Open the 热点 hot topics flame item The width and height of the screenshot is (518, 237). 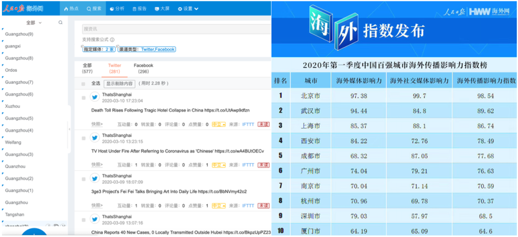(x=71, y=9)
